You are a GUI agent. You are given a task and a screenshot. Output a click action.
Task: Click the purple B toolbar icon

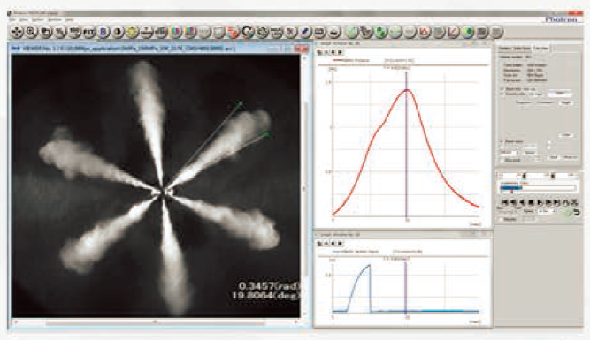[103, 33]
